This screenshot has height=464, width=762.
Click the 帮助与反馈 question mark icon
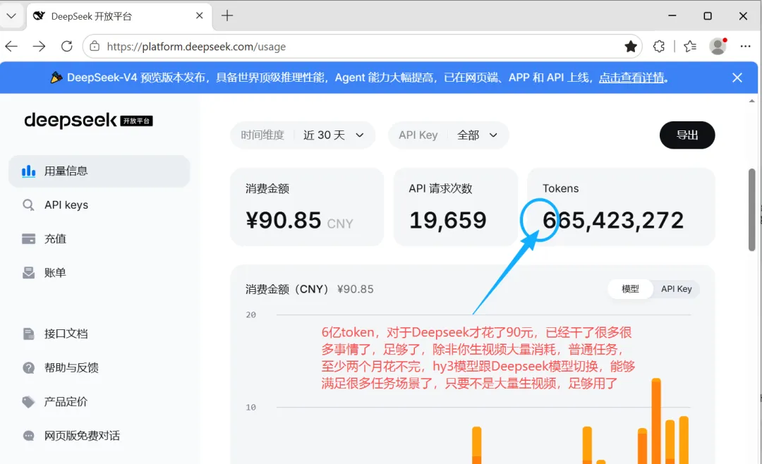29,368
